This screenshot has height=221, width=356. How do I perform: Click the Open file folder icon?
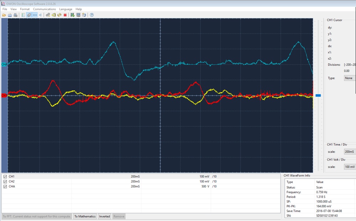(x=4, y=15)
